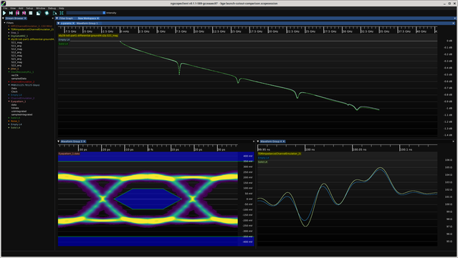This screenshot has width=458, height=258.
Task: Collapse the Filters tree node
Action: pos(5,23)
